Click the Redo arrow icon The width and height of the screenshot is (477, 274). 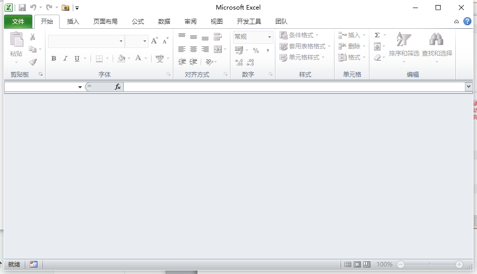coord(49,7)
